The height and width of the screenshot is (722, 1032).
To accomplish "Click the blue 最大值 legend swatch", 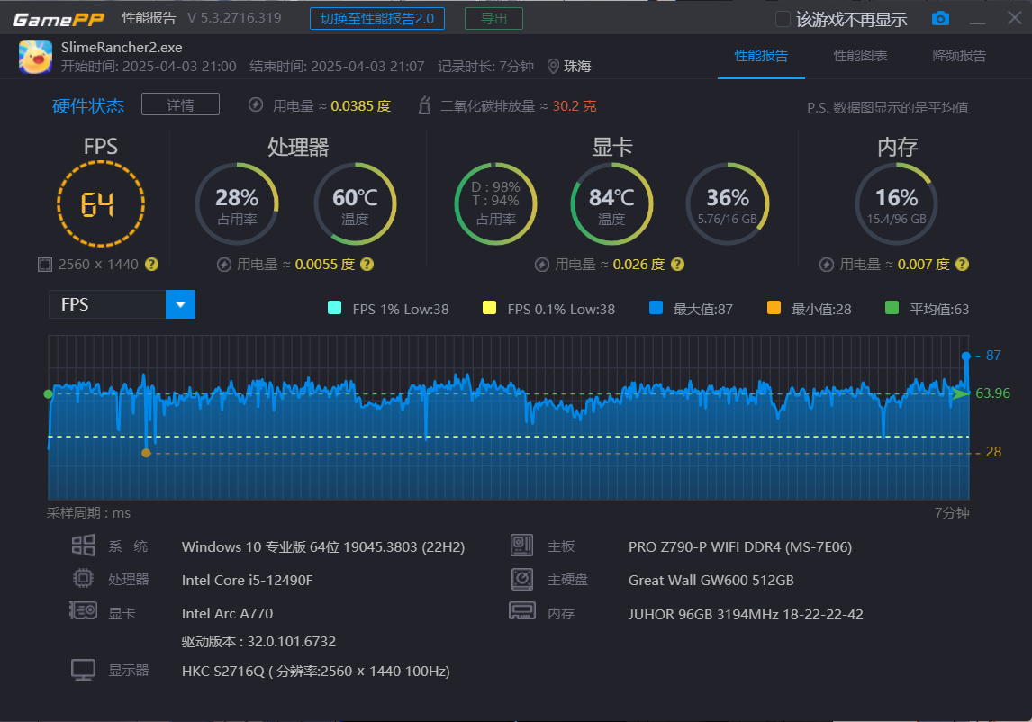I will [656, 307].
